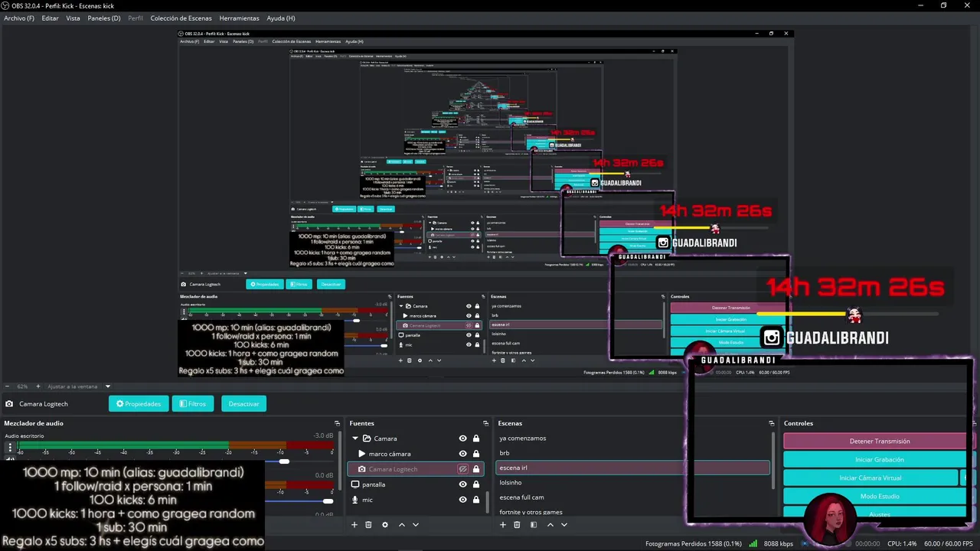Move source down with Fuentes arrow
The width and height of the screenshot is (980, 551).
coord(416,525)
